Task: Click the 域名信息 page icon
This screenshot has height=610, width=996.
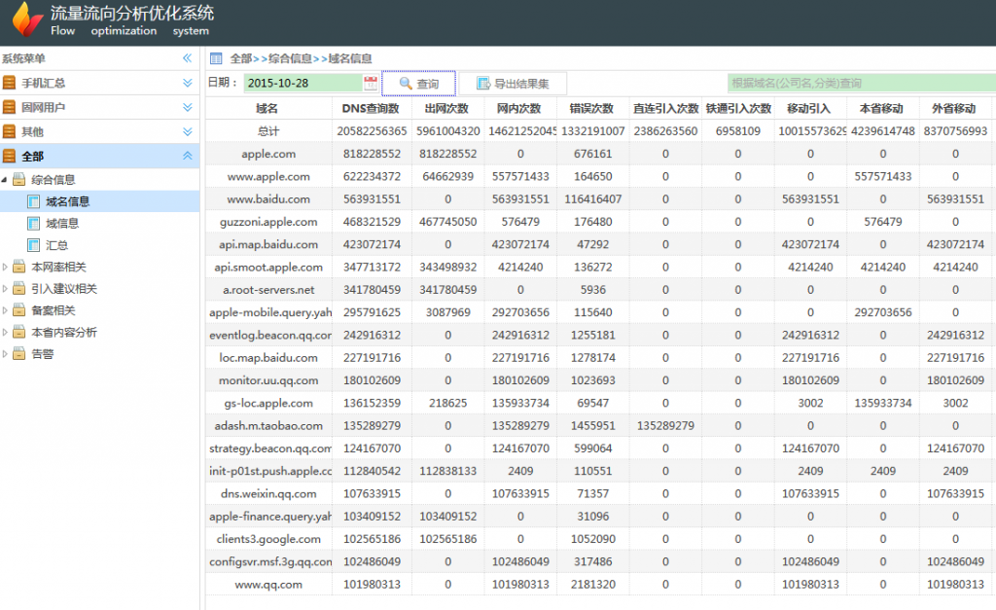Action: (34, 201)
